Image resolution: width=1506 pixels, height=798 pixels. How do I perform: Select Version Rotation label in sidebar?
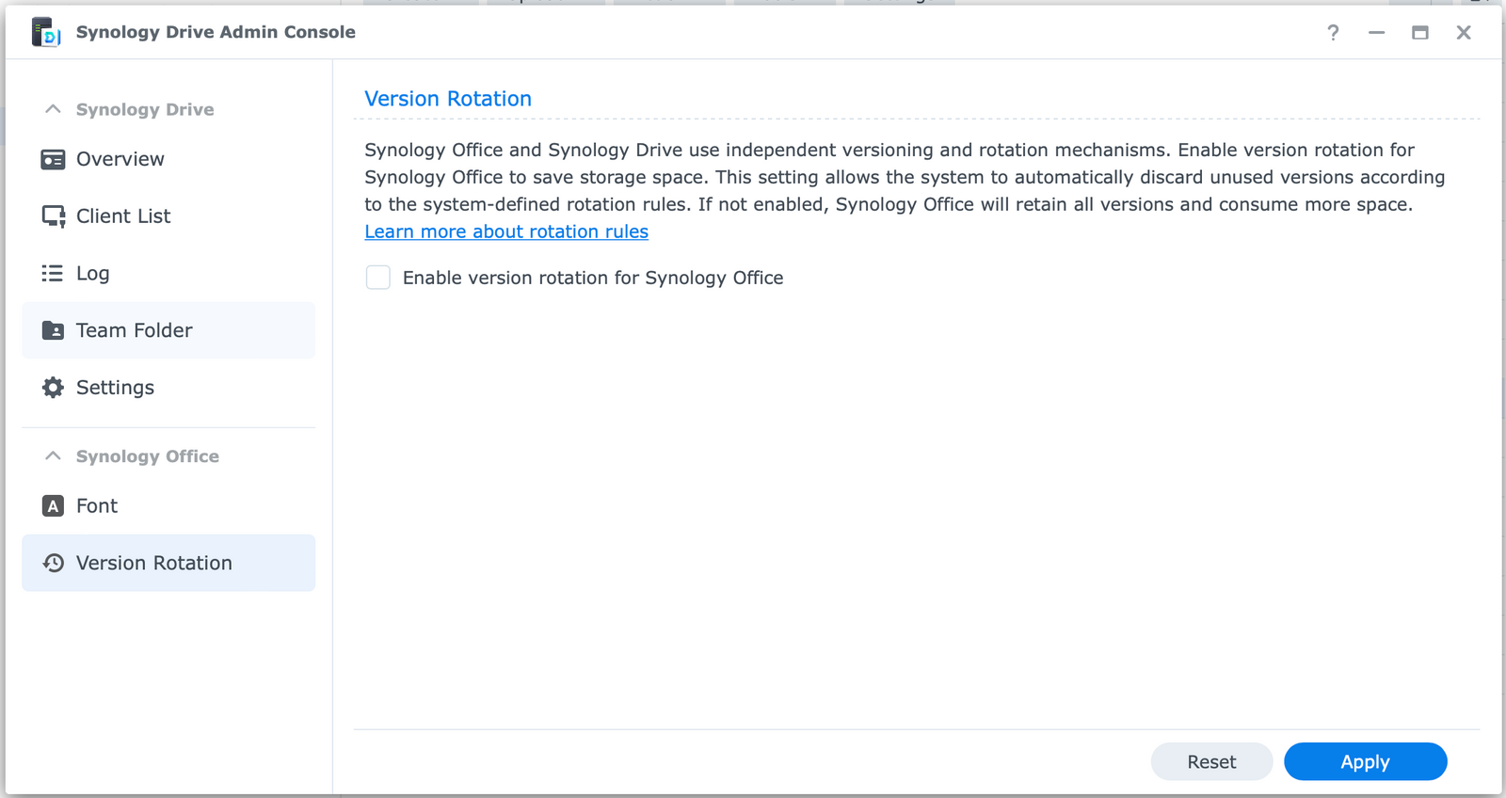point(154,563)
